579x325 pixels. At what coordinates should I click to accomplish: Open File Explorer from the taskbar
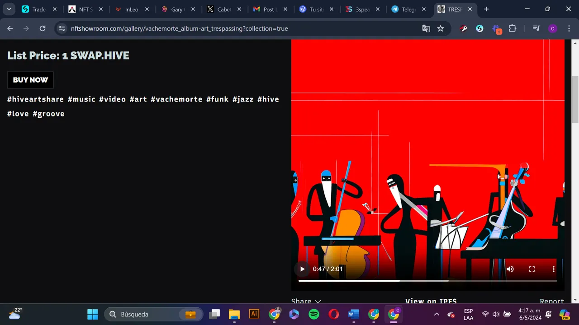[234, 314]
